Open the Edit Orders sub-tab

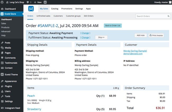click(x=89, y=16)
